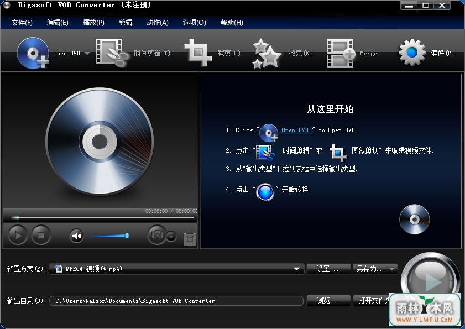Click the play button in preview panel
The width and height of the screenshot is (465, 329).
click(x=18, y=235)
